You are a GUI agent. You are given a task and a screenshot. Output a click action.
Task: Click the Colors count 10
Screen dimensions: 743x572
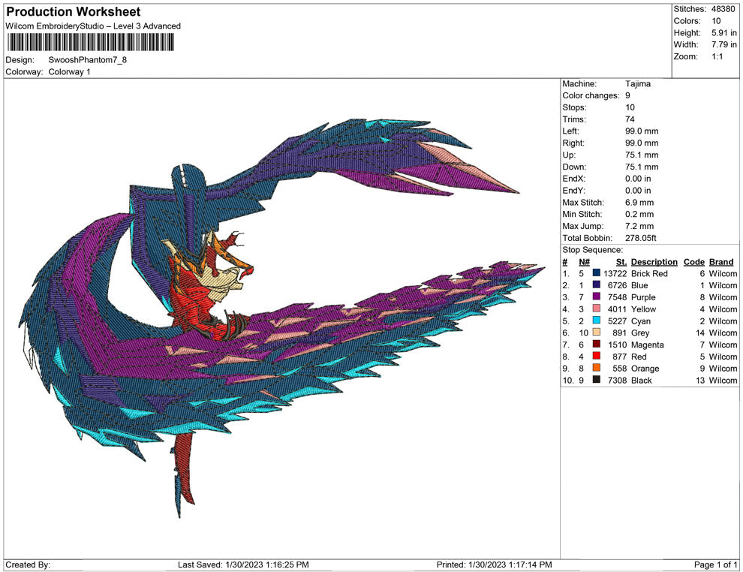click(716, 21)
